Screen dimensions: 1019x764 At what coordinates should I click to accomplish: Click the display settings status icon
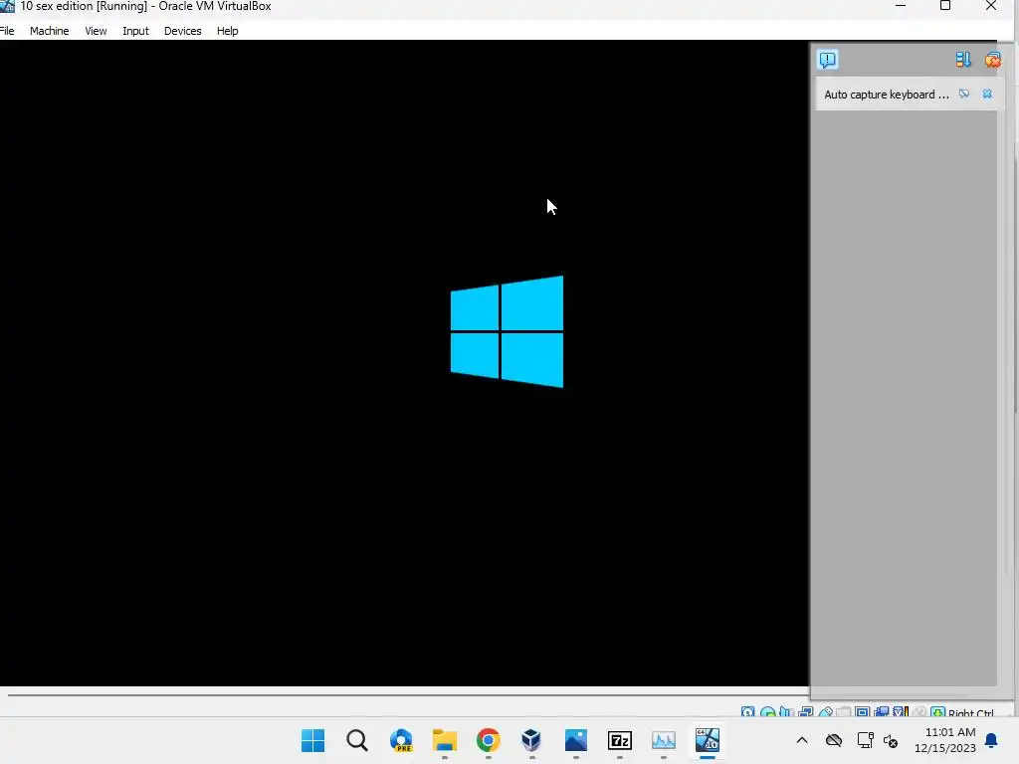click(863, 712)
